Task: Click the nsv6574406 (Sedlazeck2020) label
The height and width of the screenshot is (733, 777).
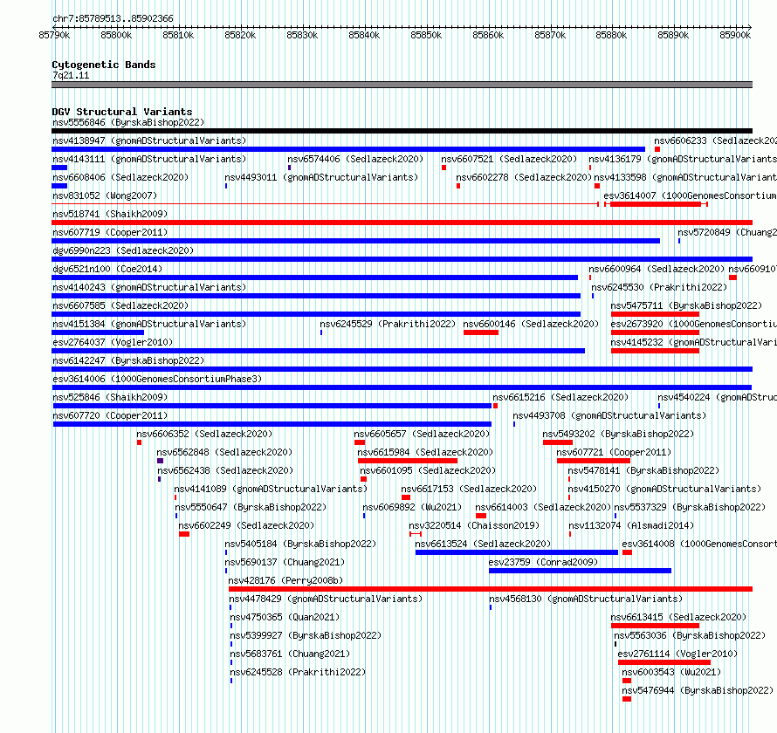Action: (355, 159)
